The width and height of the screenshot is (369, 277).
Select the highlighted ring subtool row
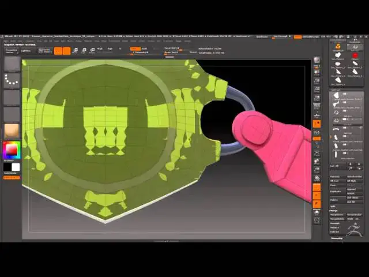point(347,121)
